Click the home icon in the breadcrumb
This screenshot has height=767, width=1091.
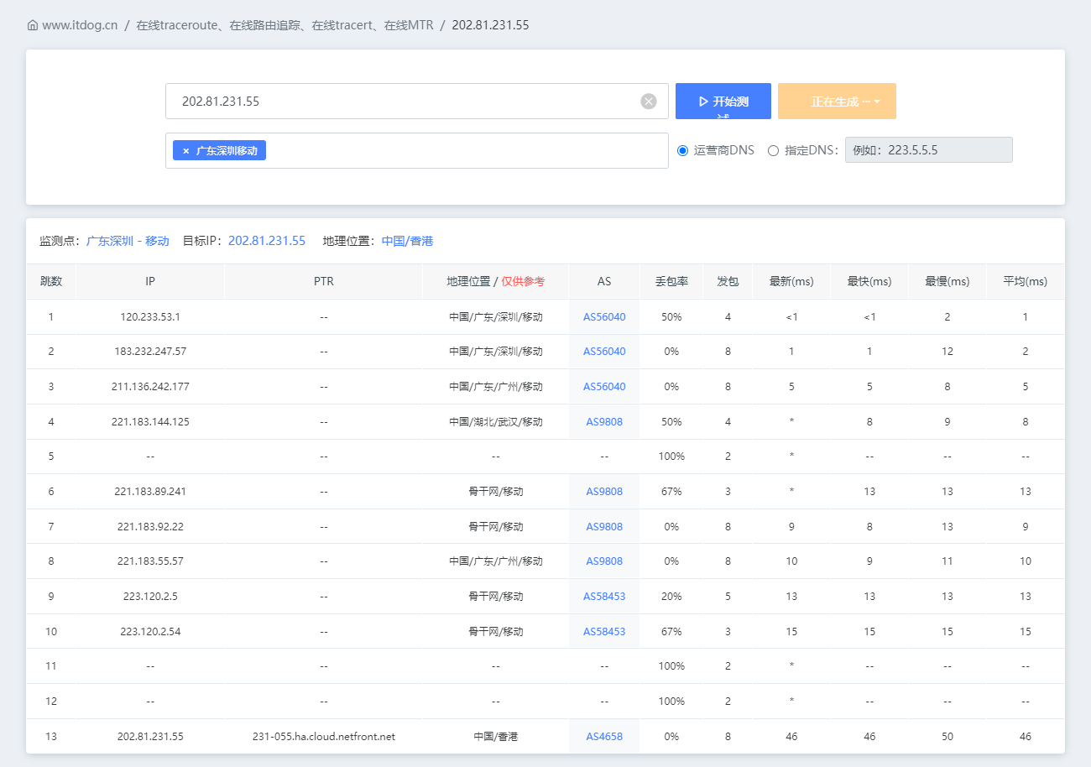(x=33, y=25)
